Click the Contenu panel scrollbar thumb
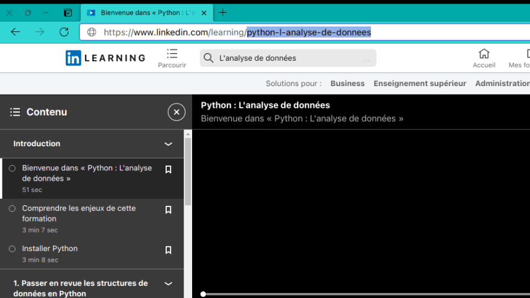 point(188,172)
